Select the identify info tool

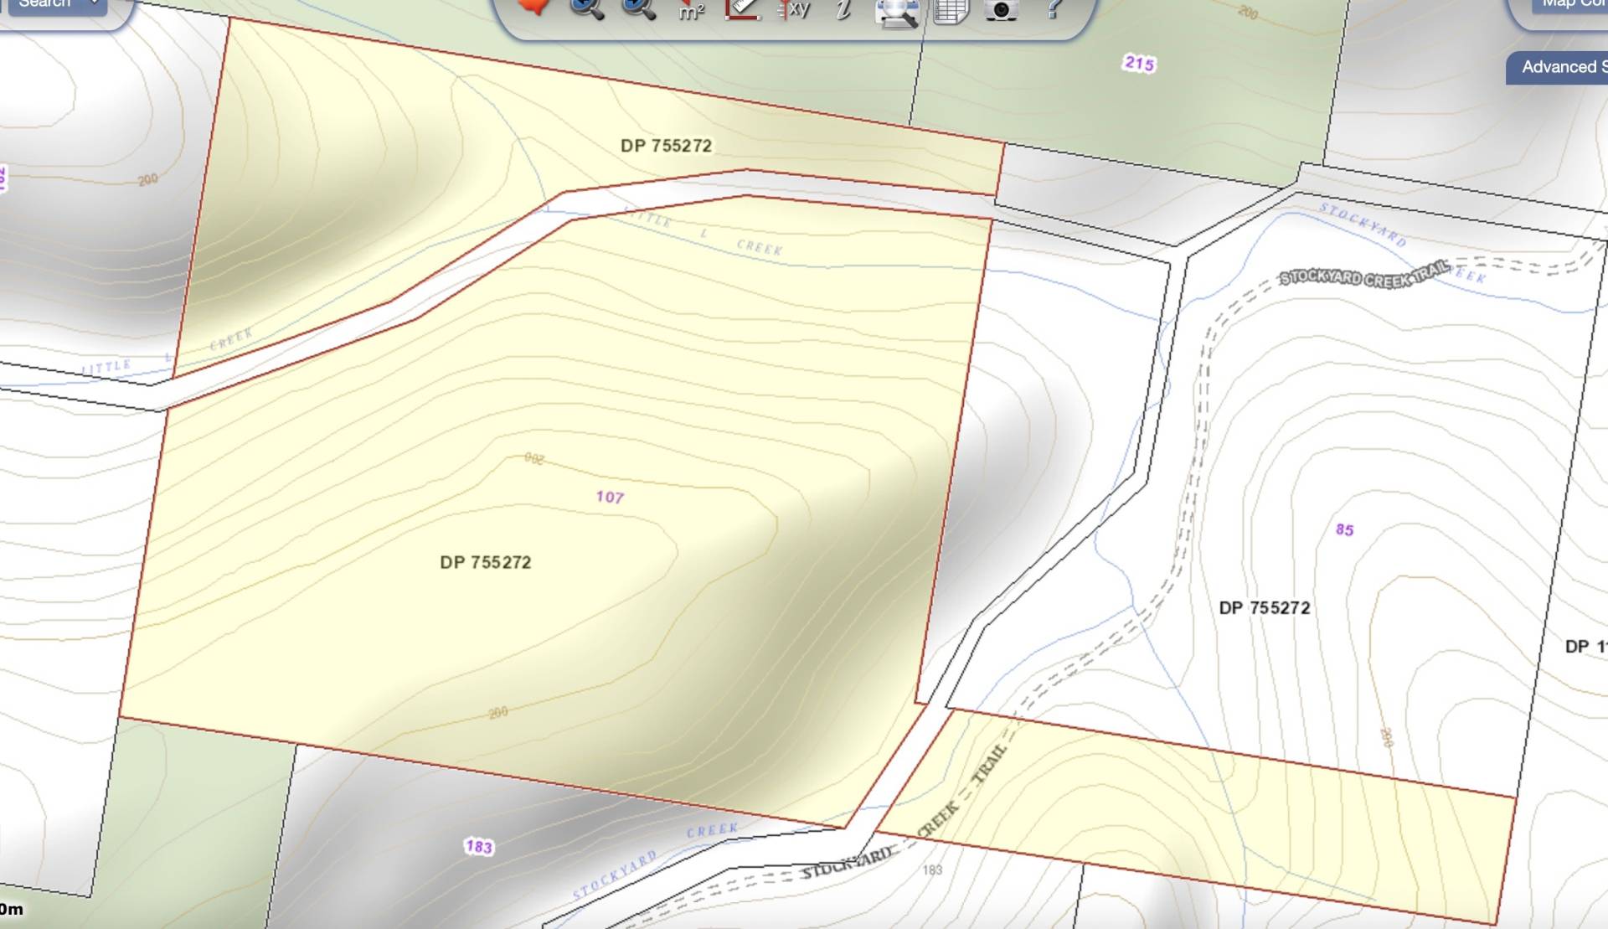point(844,8)
